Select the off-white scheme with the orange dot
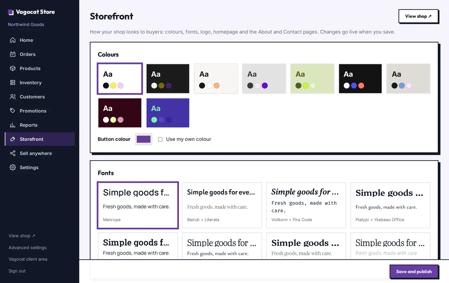 click(x=216, y=79)
